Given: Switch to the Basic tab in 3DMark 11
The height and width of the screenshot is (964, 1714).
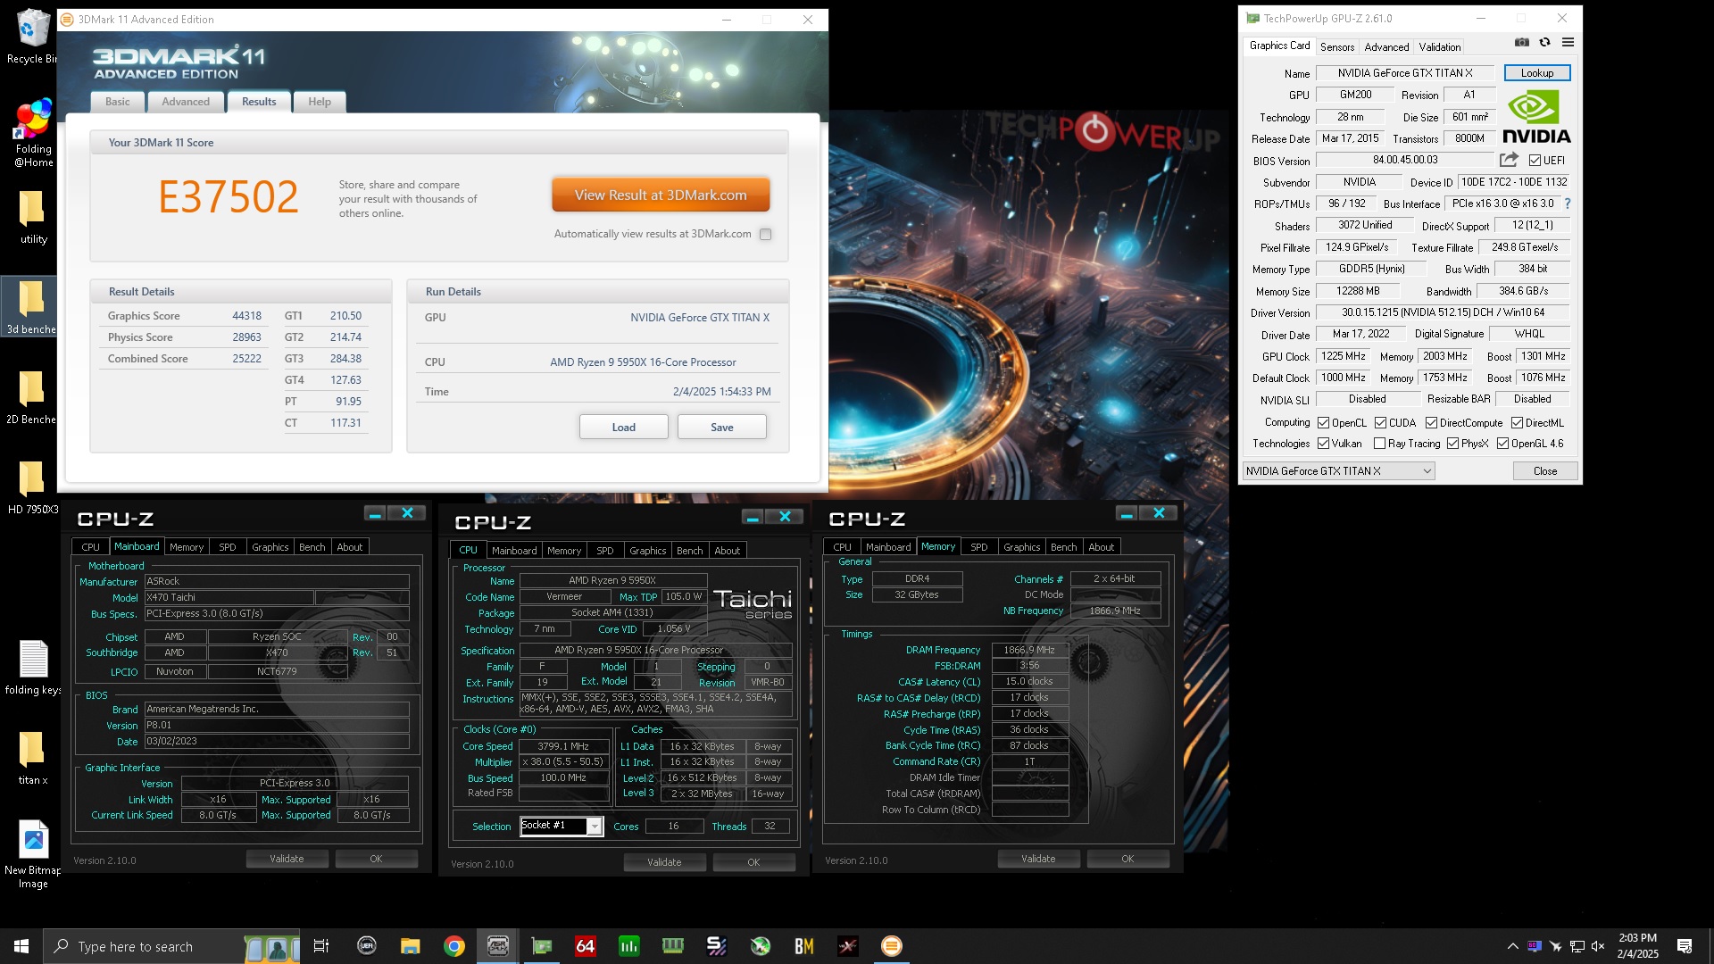Looking at the screenshot, I should (117, 102).
